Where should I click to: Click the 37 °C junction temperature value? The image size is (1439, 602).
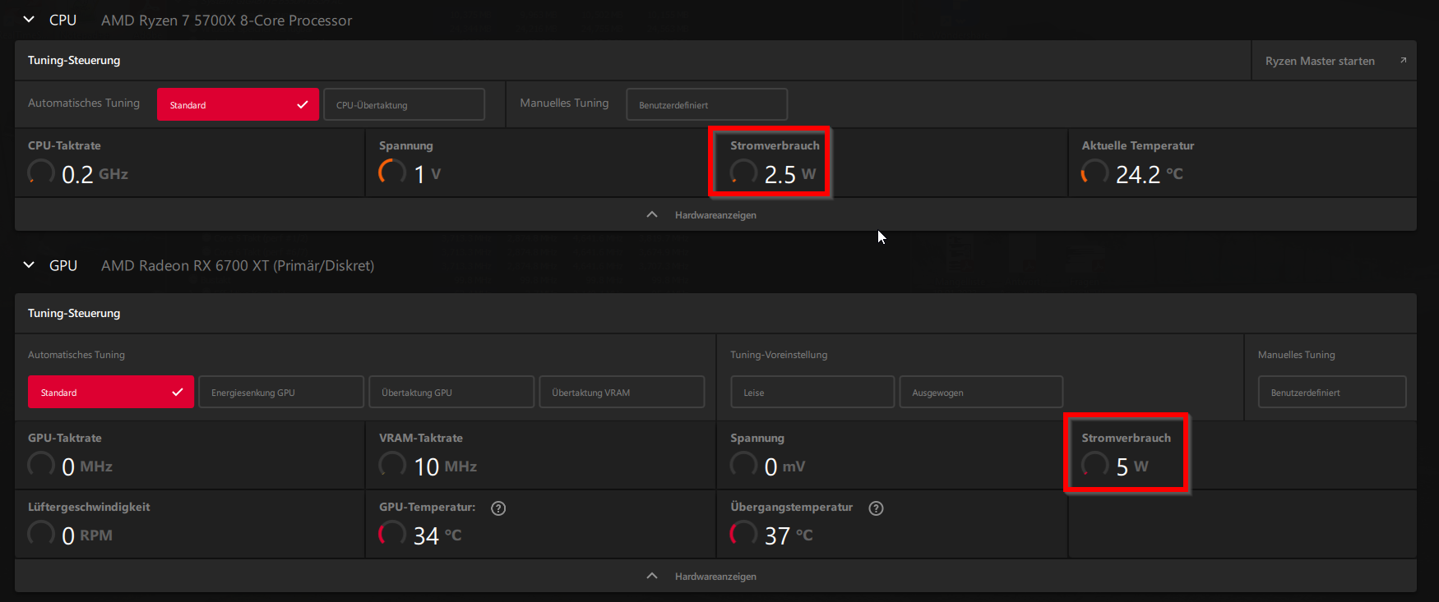[x=789, y=535]
